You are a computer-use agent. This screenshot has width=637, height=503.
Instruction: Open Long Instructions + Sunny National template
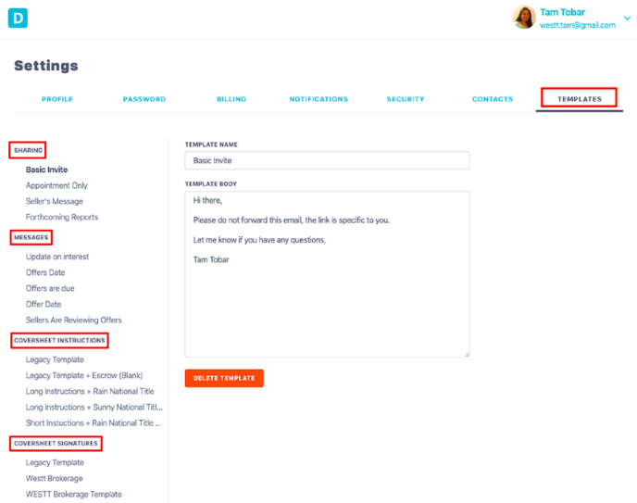click(x=94, y=407)
